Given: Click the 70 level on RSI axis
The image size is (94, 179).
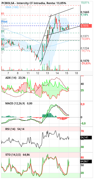Looking at the screenshot, I should pos(82,131).
